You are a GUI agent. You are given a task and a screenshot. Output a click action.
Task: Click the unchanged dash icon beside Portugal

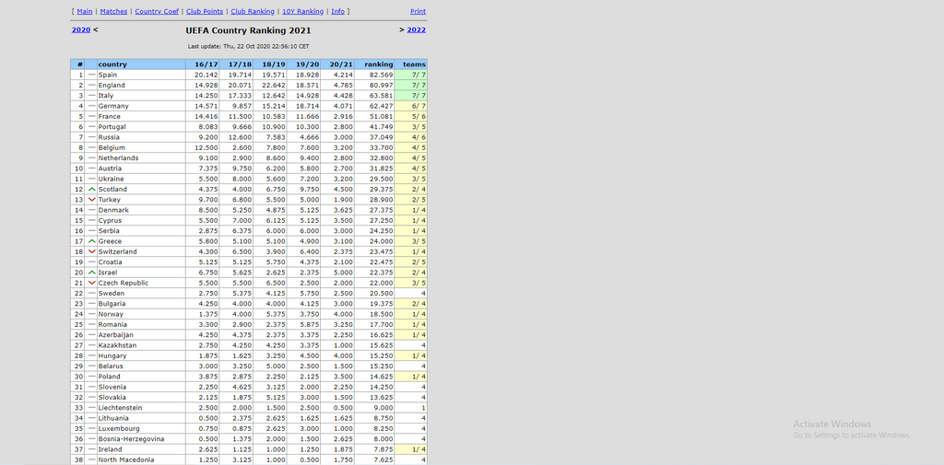(91, 127)
